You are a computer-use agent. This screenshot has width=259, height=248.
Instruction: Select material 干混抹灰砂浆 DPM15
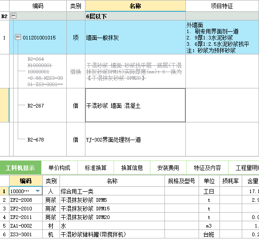(x=112, y=209)
